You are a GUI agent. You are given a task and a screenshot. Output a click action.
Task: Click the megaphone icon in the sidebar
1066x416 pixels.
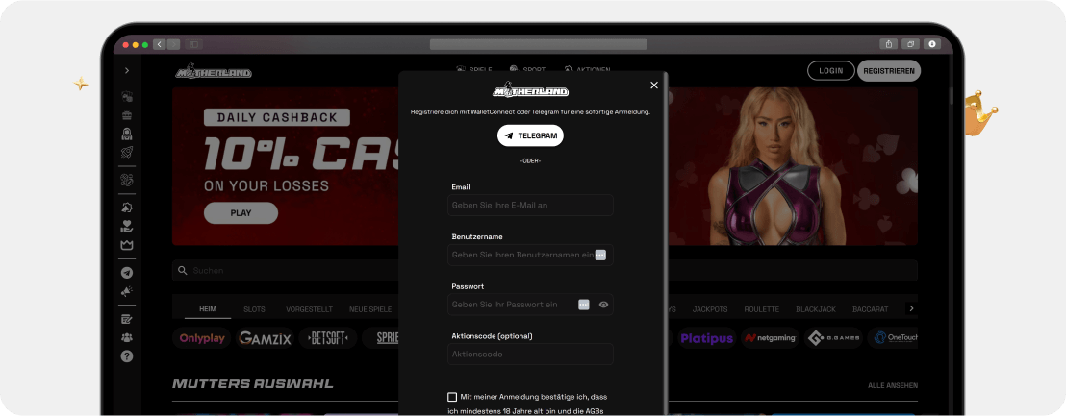(x=127, y=291)
